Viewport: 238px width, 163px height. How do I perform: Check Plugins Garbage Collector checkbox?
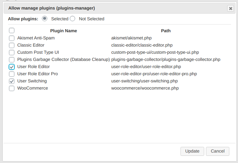pos(12,60)
